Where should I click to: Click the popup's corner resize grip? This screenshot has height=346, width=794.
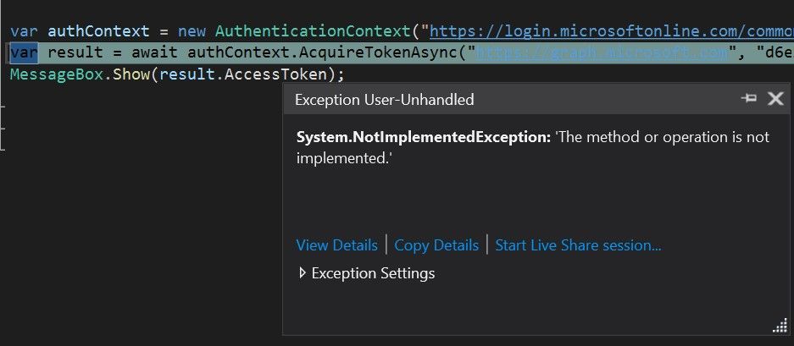pyautogui.click(x=780, y=327)
